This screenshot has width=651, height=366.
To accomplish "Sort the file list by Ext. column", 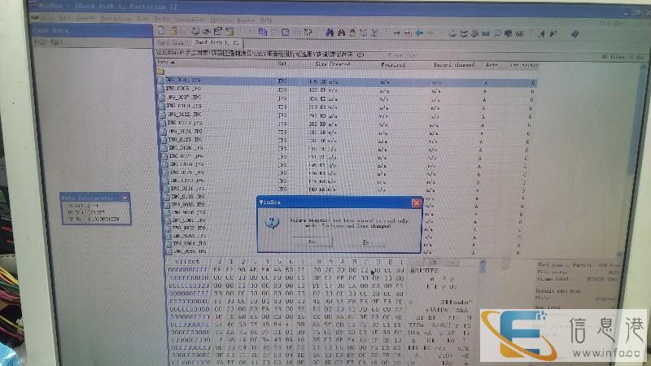I will 282,62.
